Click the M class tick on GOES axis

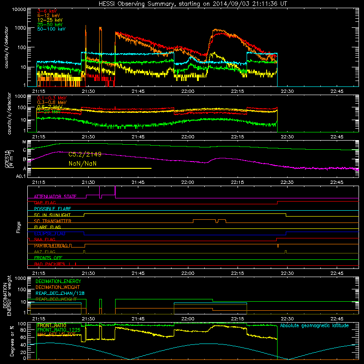coord(24,142)
